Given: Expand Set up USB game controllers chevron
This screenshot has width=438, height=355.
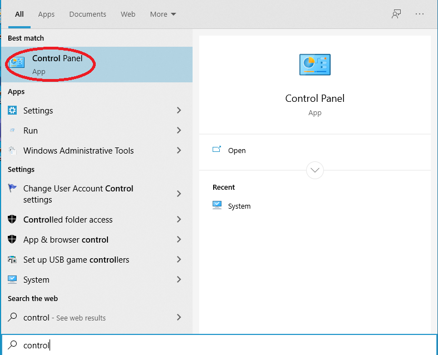Looking at the screenshot, I should pyautogui.click(x=179, y=260).
